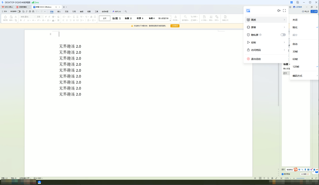Open the 插入 ribbon tab
319x185 pixels.
coord(59,11)
